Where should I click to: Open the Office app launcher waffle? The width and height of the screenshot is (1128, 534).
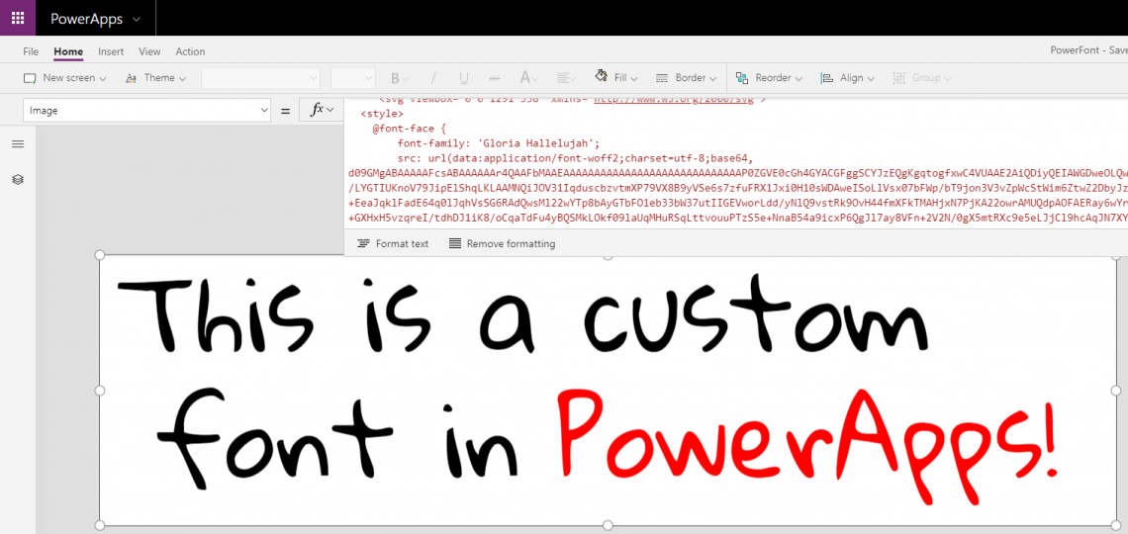click(18, 18)
